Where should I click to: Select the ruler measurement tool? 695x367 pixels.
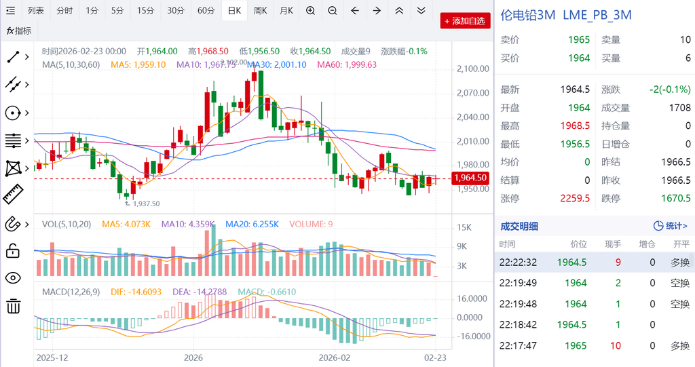13,195
